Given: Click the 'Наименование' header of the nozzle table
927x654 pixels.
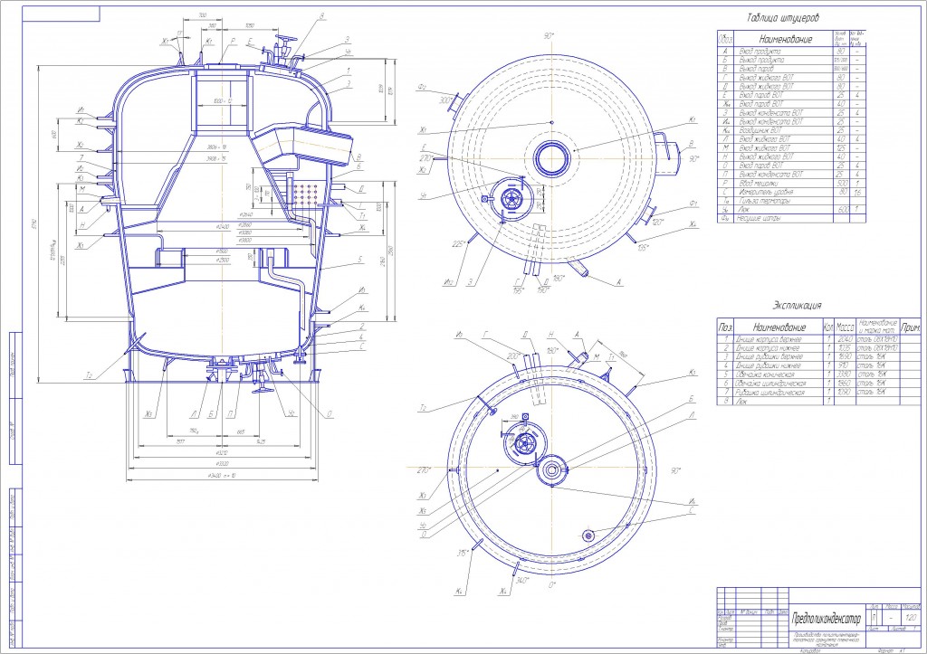Looking at the screenshot, I should pyautogui.click(x=785, y=39).
